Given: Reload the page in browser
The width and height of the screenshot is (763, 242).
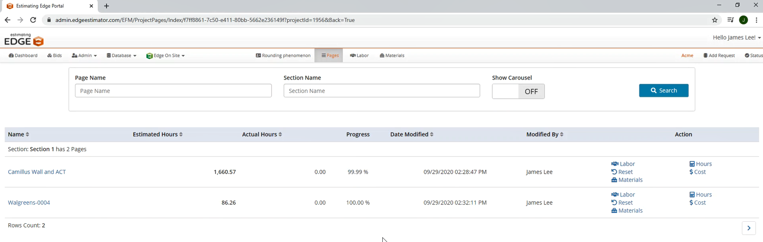Looking at the screenshot, I should tap(33, 20).
